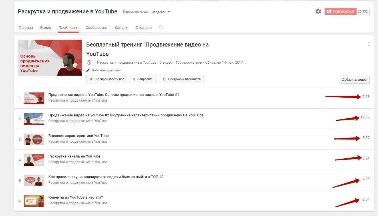
Task: Open channel link in playlist metadata line
Action: (126, 62)
